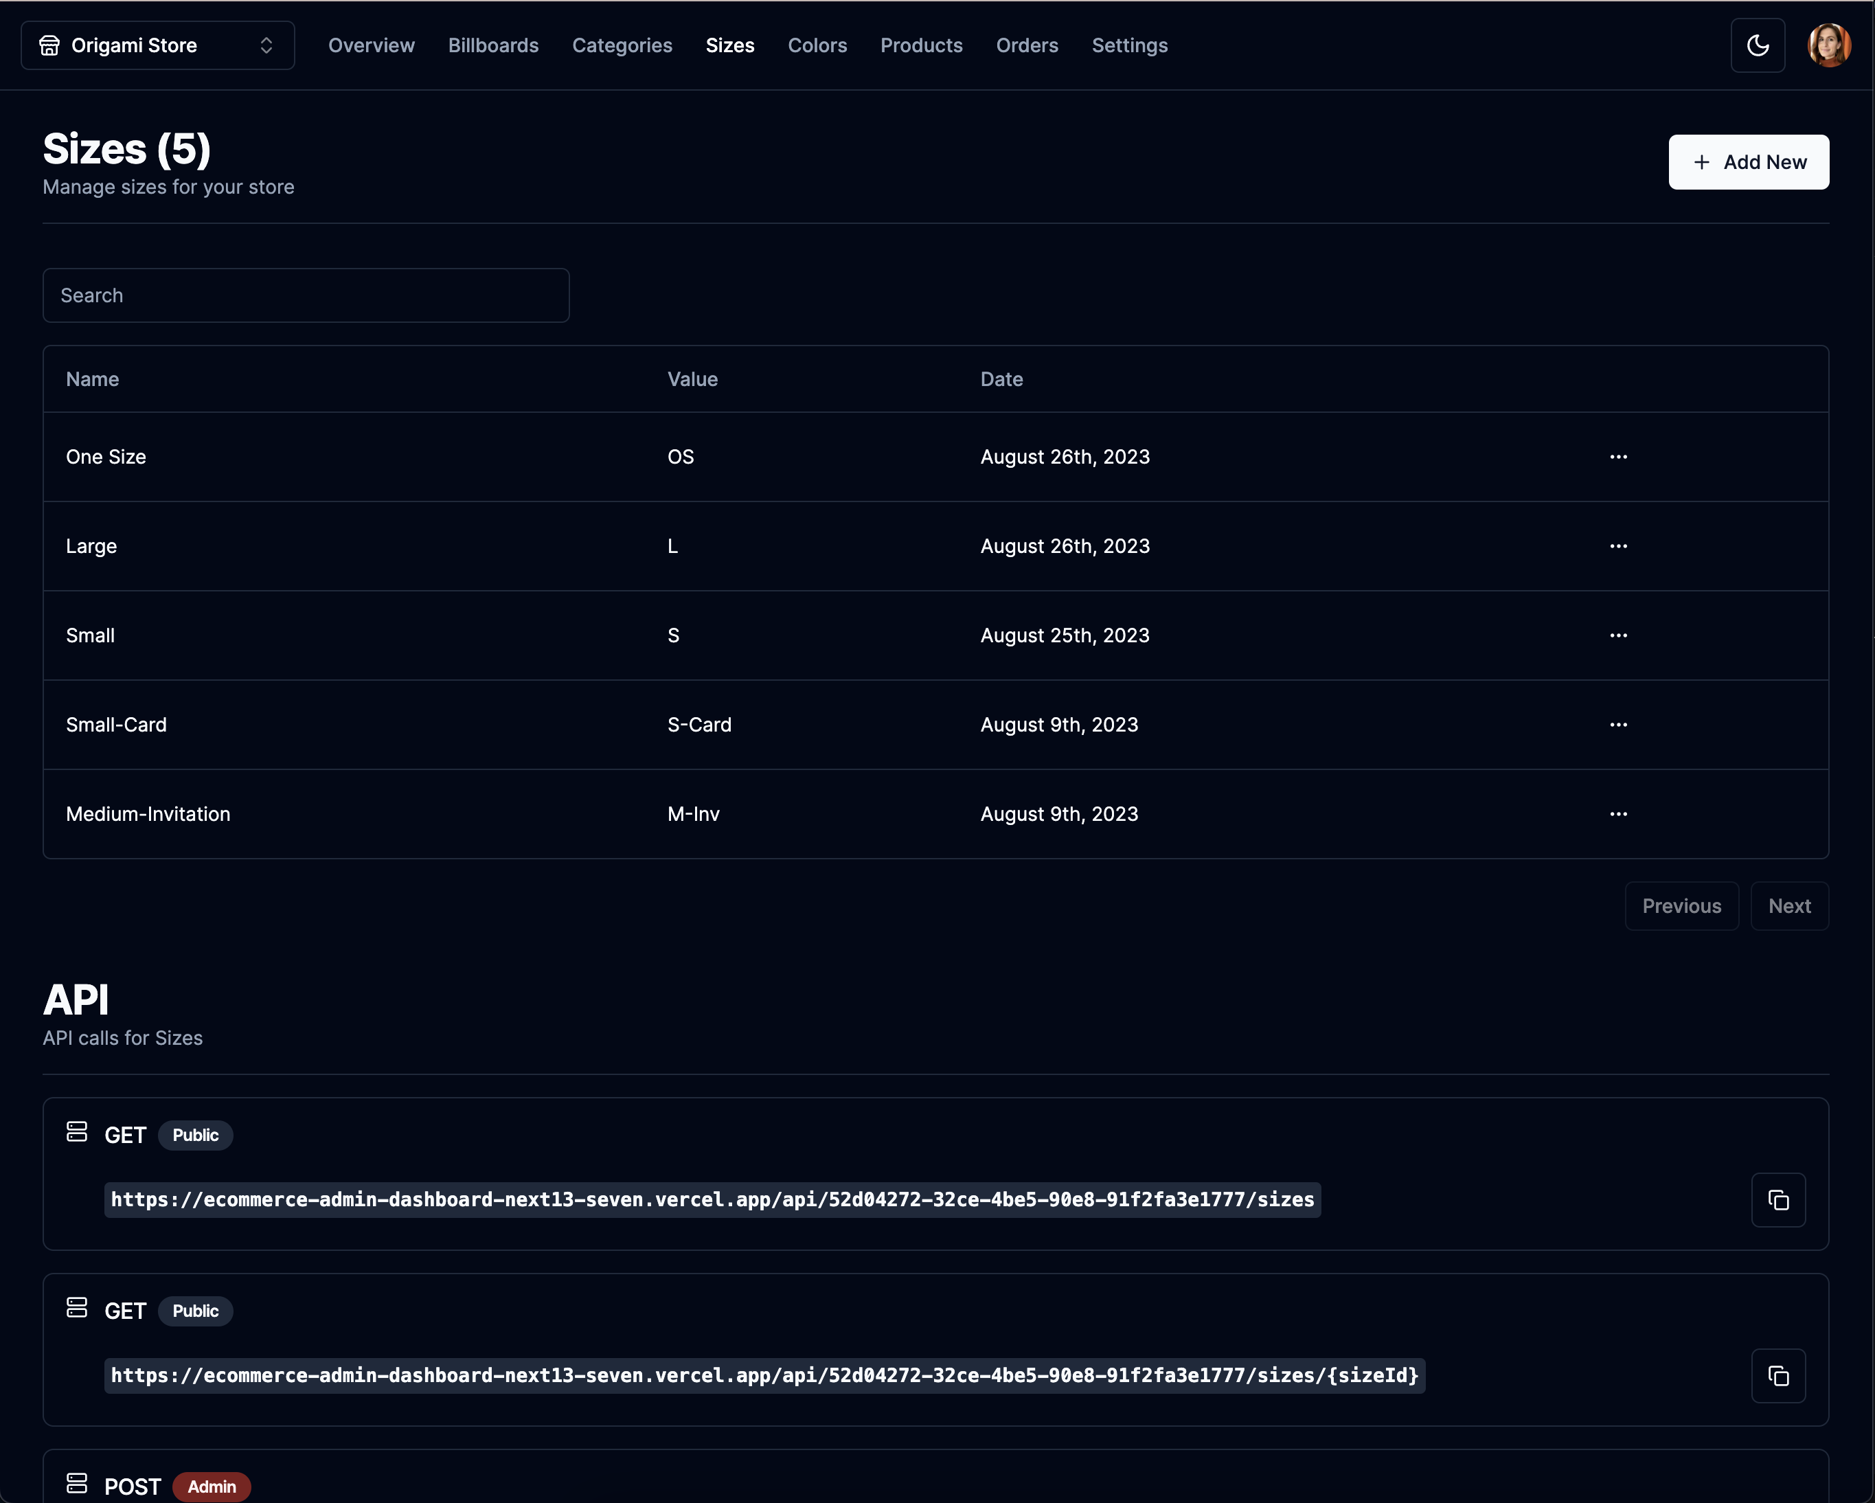Screen dimensions: 1875x1503
Task: Click the Add New button
Action: pyautogui.click(x=1748, y=162)
